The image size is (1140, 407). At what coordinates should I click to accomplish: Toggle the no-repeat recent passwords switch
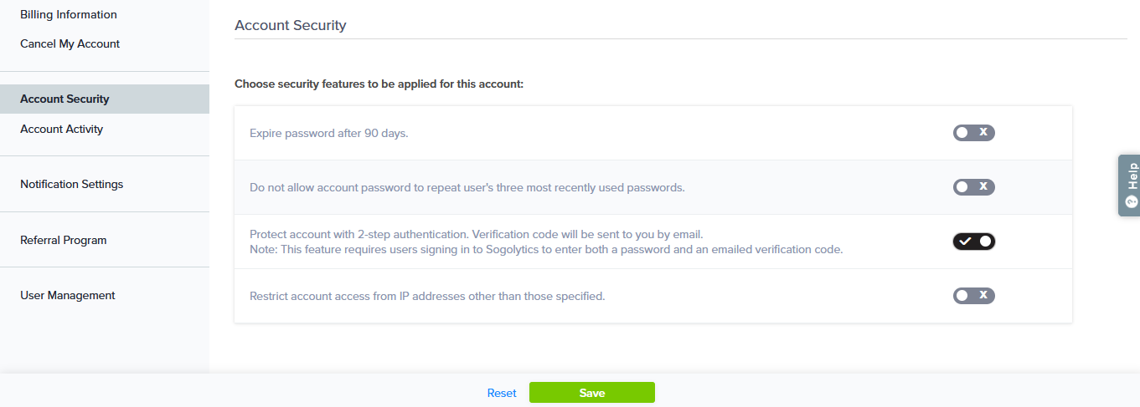pyautogui.click(x=973, y=187)
